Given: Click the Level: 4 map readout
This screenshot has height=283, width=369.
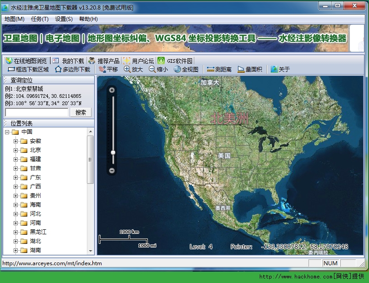Looking at the screenshot, I should coord(201,247).
